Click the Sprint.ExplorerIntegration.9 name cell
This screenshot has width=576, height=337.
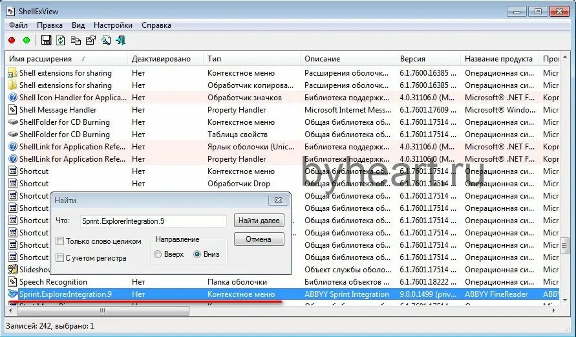point(65,294)
